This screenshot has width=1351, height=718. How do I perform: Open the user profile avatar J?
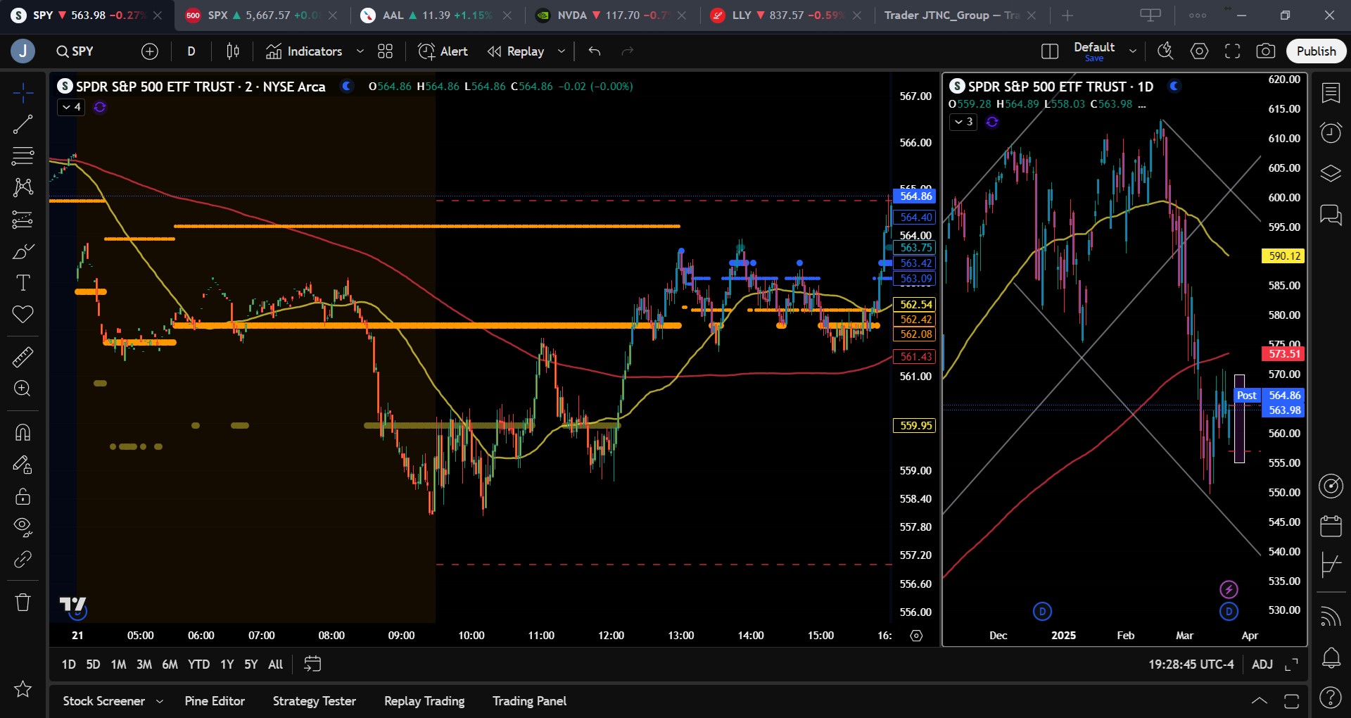pyautogui.click(x=23, y=51)
